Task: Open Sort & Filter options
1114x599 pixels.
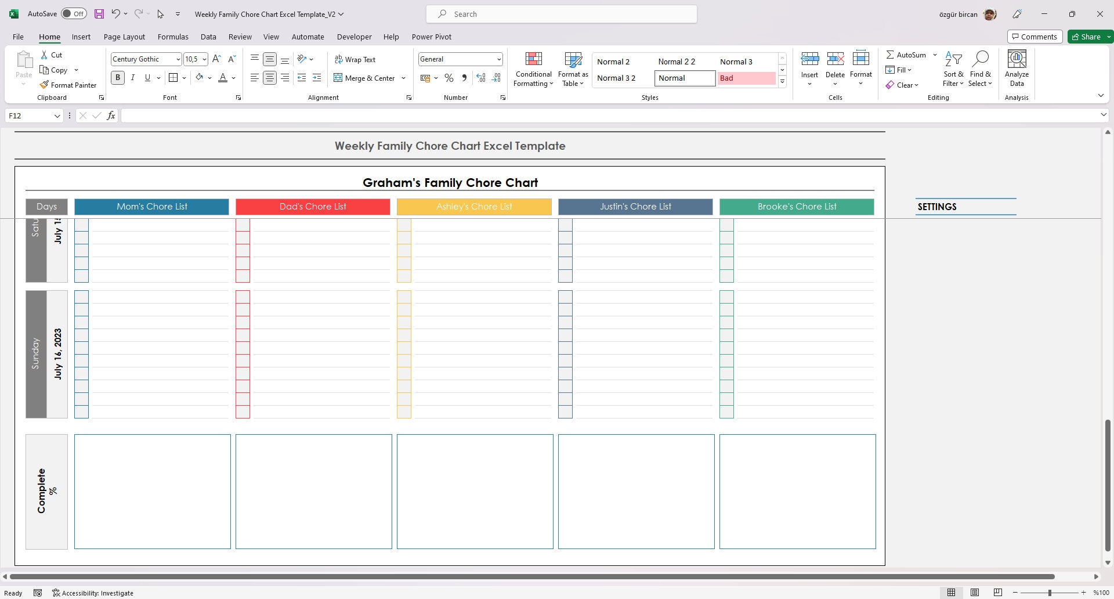Action: [953, 68]
